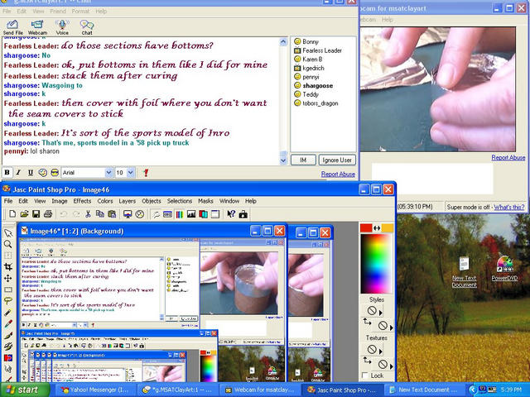Viewport: 530px width, 397px height.
Task: Open the Effects menu
Action: [x=82, y=201]
